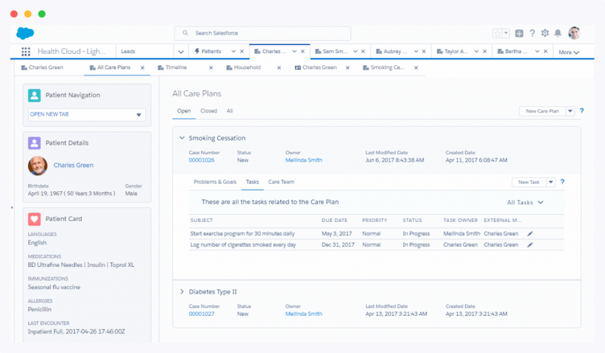Viewport: 605px width, 353px height.
Task: Open the Salesforce setup gear icon
Action: tap(545, 33)
